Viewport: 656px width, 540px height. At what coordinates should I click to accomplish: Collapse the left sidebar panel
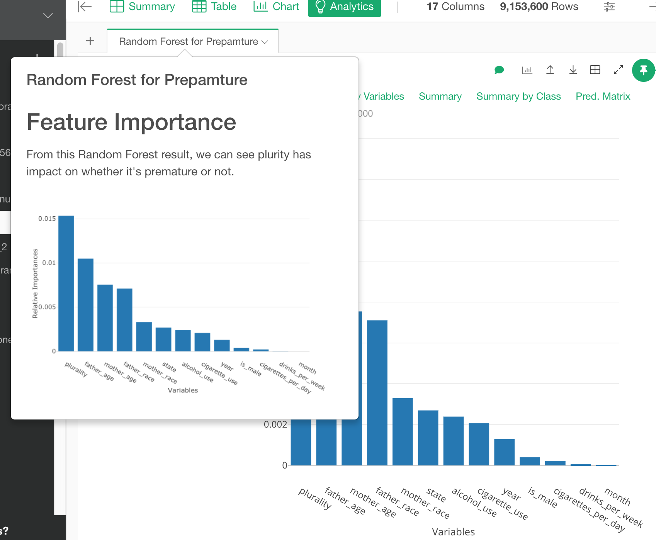click(84, 6)
